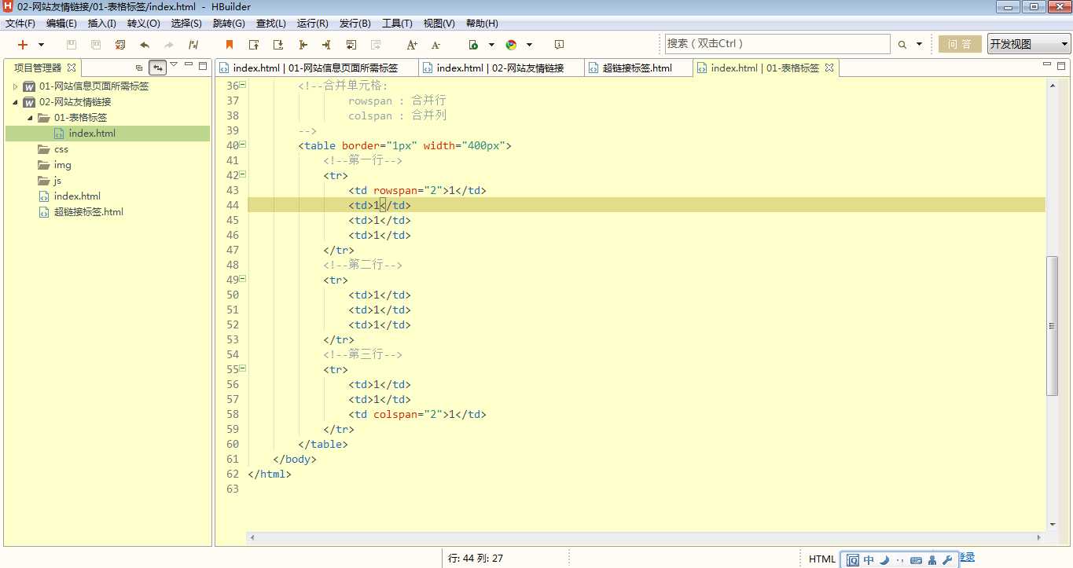The height and width of the screenshot is (568, 1073).
Task: Open the 工具(T) menu
Action: (x=397, y=24)
